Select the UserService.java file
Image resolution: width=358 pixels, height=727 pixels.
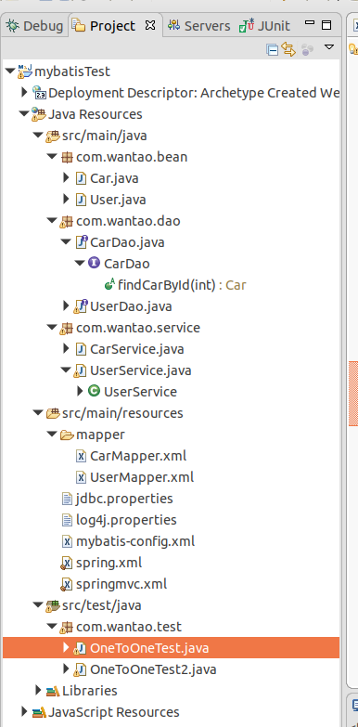[x=141, y=370]
